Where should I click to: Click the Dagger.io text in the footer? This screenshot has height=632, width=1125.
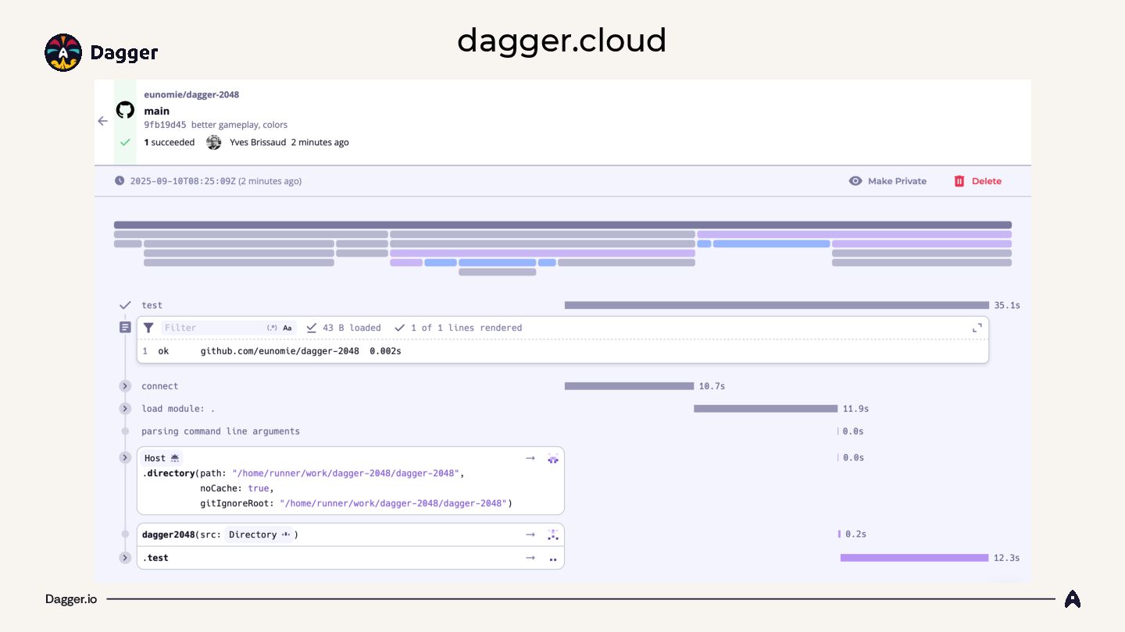coord(71,599)
